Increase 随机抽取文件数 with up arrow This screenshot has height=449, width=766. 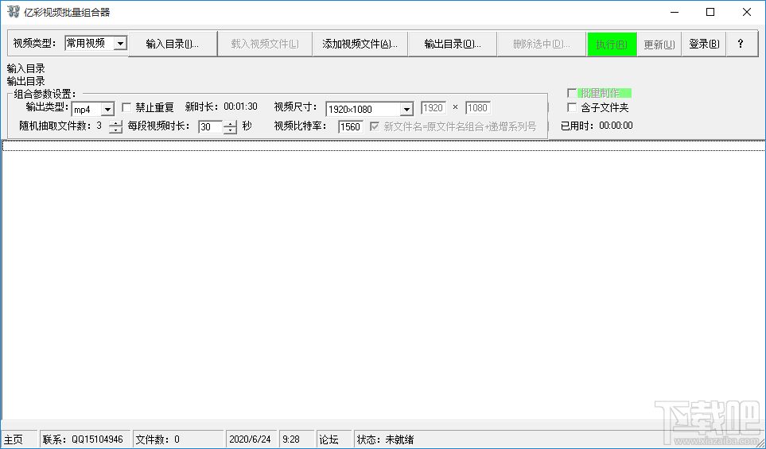point(115,122)
